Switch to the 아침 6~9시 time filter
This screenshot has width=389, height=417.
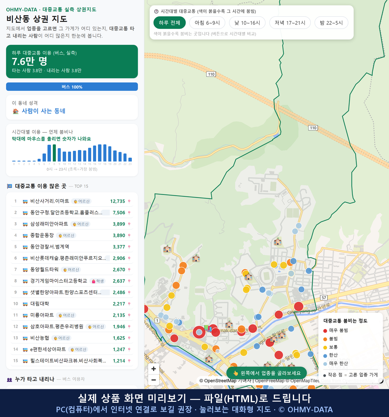pos(207,23)
